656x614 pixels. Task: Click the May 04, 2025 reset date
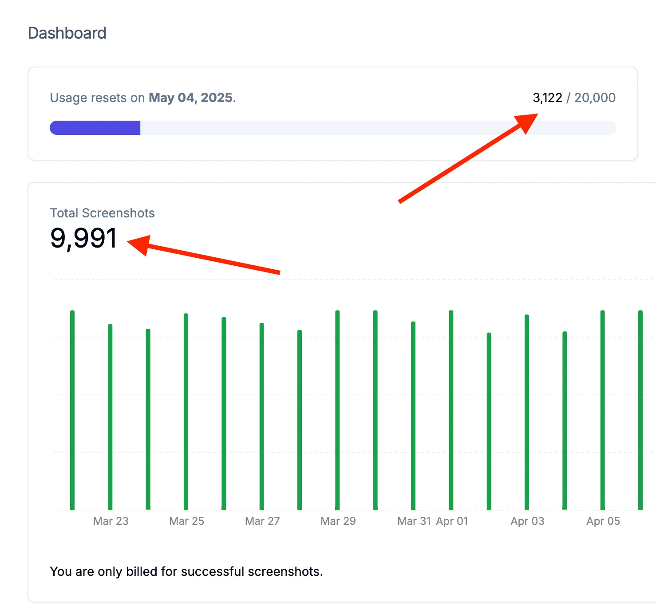coord(192,98)
